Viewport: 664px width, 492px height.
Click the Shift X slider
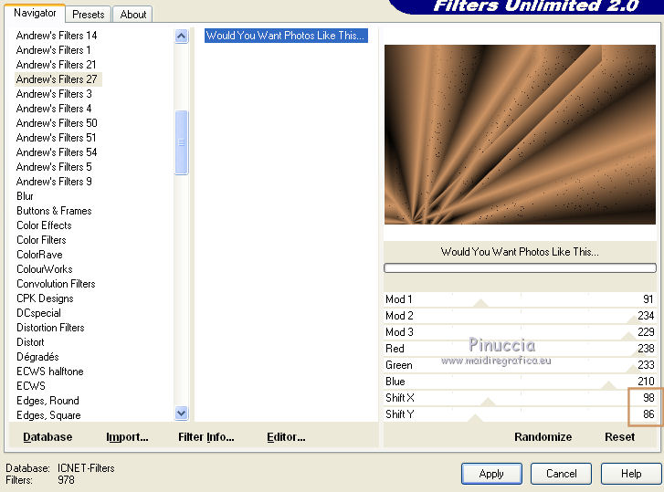pyautogui.click(x=520, y=398)
